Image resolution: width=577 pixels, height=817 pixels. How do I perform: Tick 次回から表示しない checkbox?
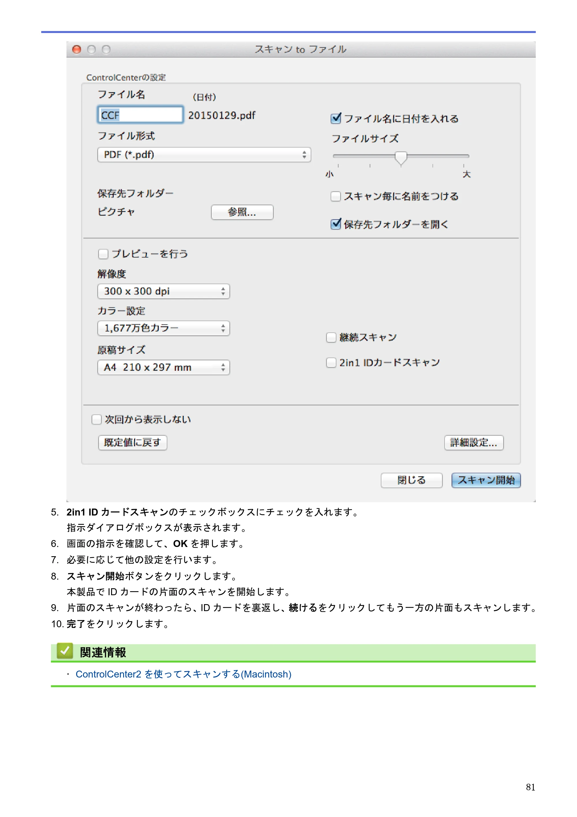(97, 420)
